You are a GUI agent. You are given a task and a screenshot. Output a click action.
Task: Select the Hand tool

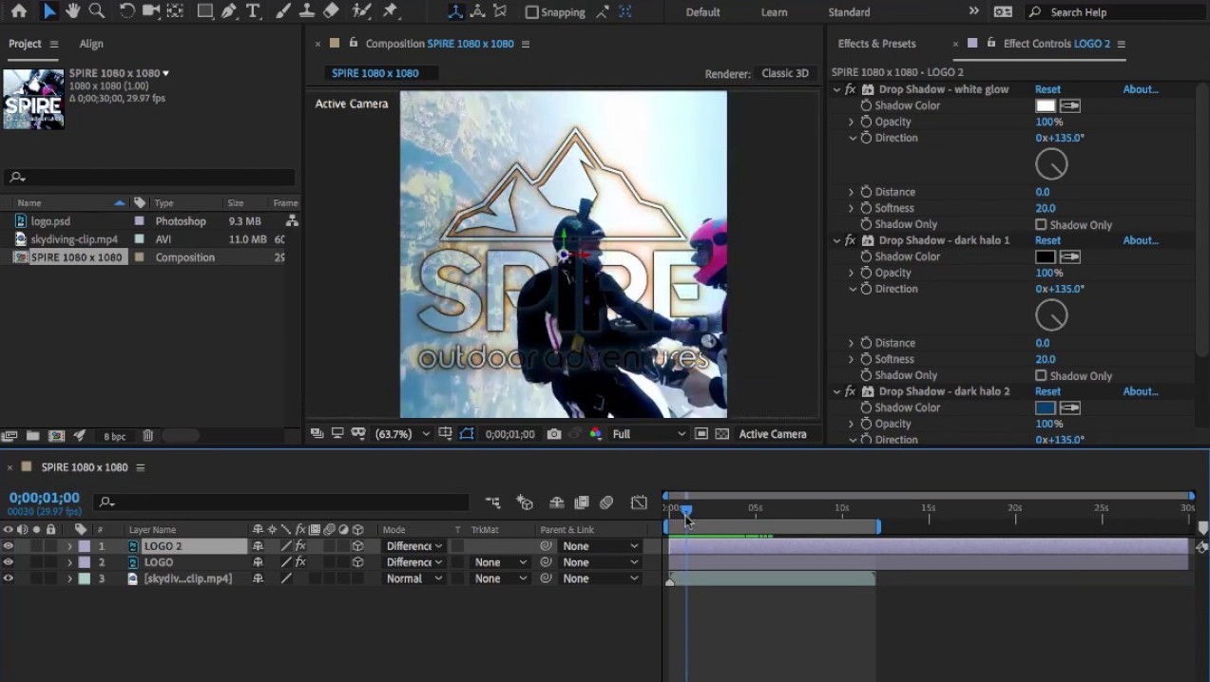point(72,11)
